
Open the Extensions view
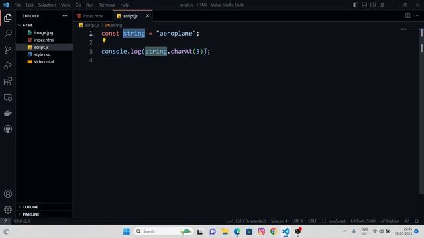click(x=8, y=81)
